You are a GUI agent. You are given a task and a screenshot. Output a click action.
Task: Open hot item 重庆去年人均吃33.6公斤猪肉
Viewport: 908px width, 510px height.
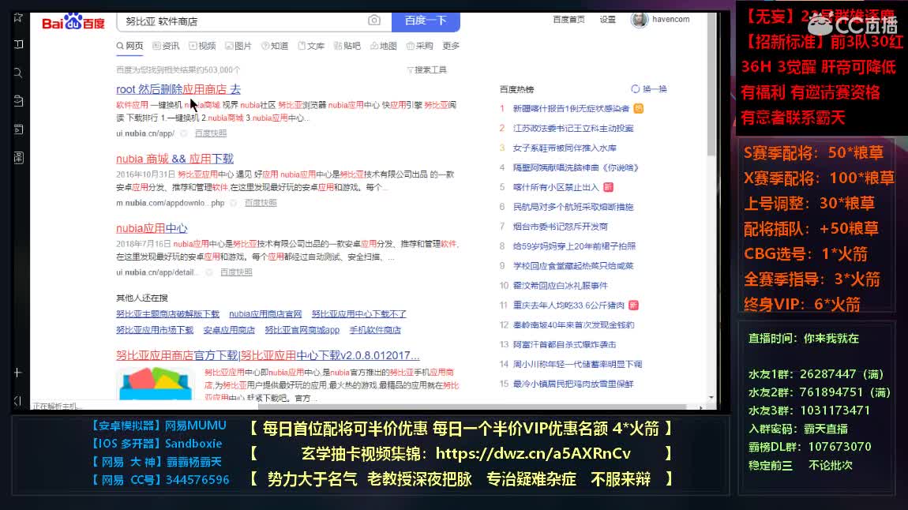click(x=568, y=305)
